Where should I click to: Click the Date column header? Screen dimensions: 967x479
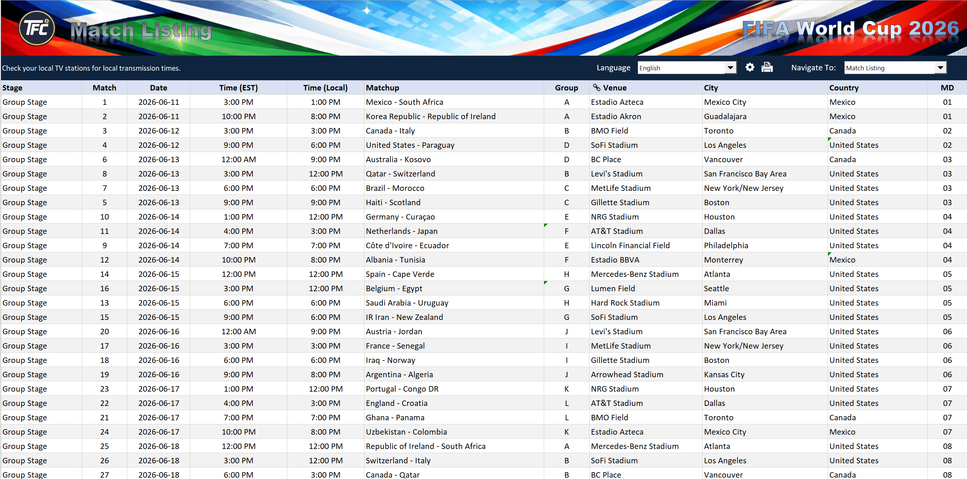[158, 87]
